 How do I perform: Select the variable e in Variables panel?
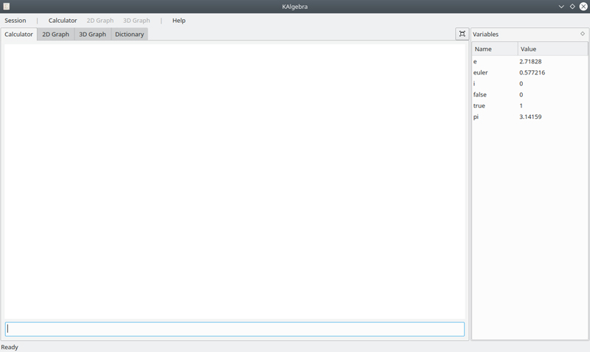coord(476,61)
